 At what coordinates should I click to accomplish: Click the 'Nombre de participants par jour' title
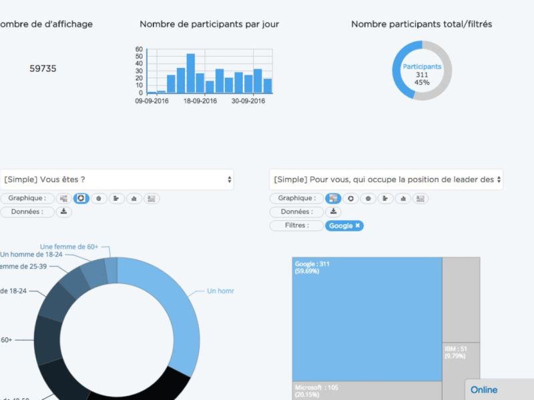[x=210, y=24]
